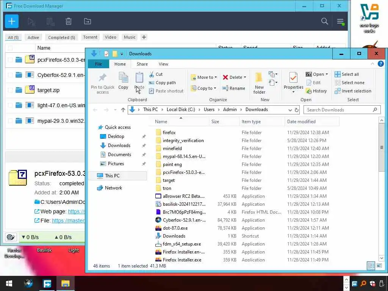
Task: Click File Explorer icon on taskbar
Action: click(x=66, y=283)
